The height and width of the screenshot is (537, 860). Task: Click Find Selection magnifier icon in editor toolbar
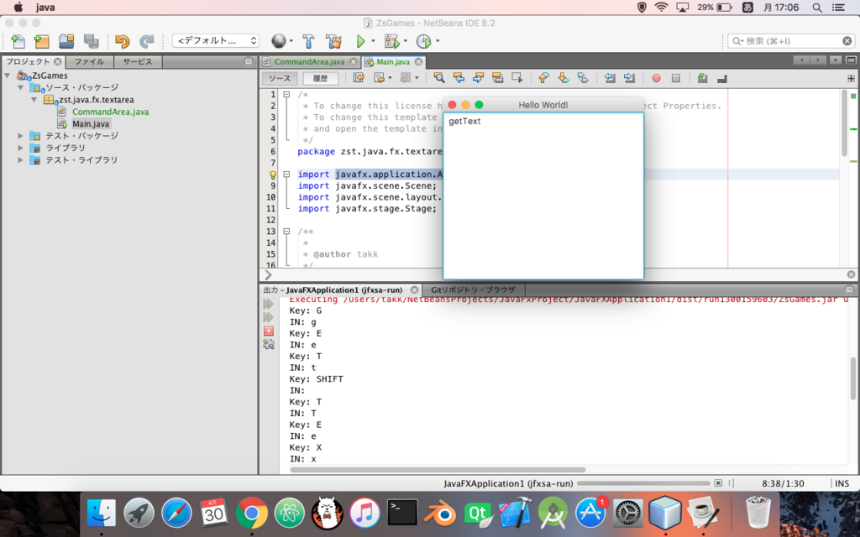[440, 78]
